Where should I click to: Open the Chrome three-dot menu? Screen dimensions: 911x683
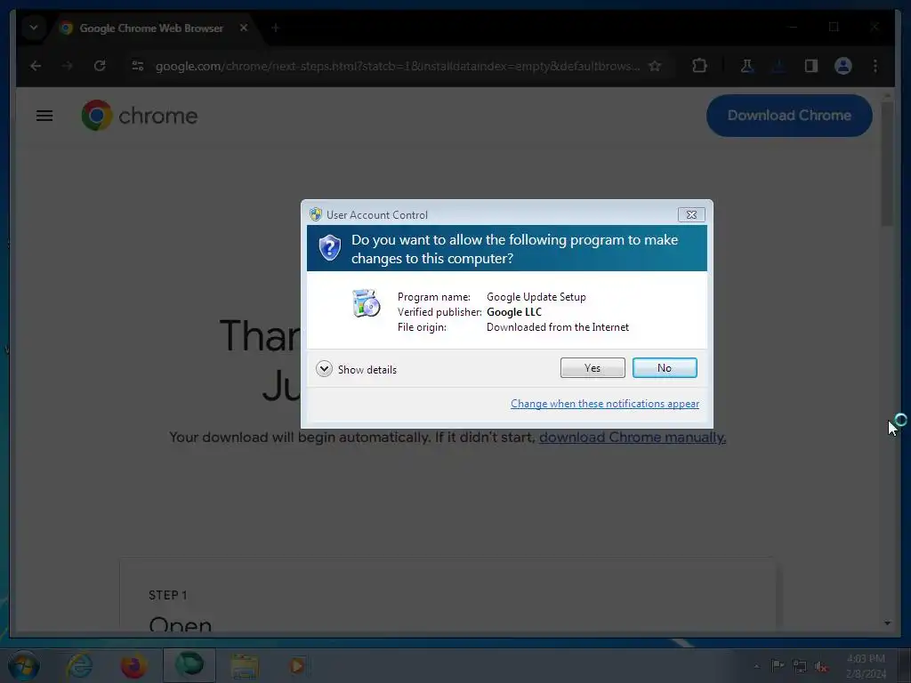(875, 66)
